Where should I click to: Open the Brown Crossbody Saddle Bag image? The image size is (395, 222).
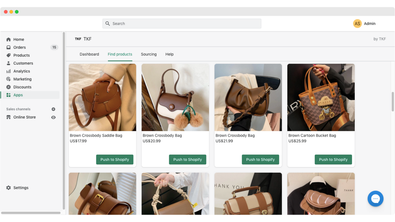coord(102,97)
